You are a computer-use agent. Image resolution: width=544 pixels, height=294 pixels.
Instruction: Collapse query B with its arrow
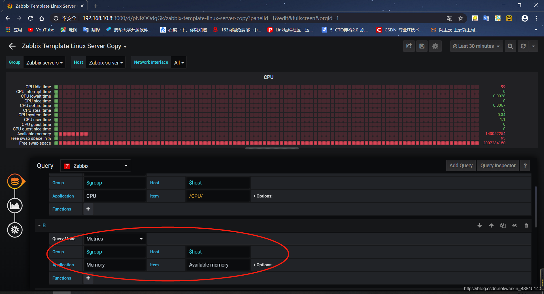tap(39, 226)
